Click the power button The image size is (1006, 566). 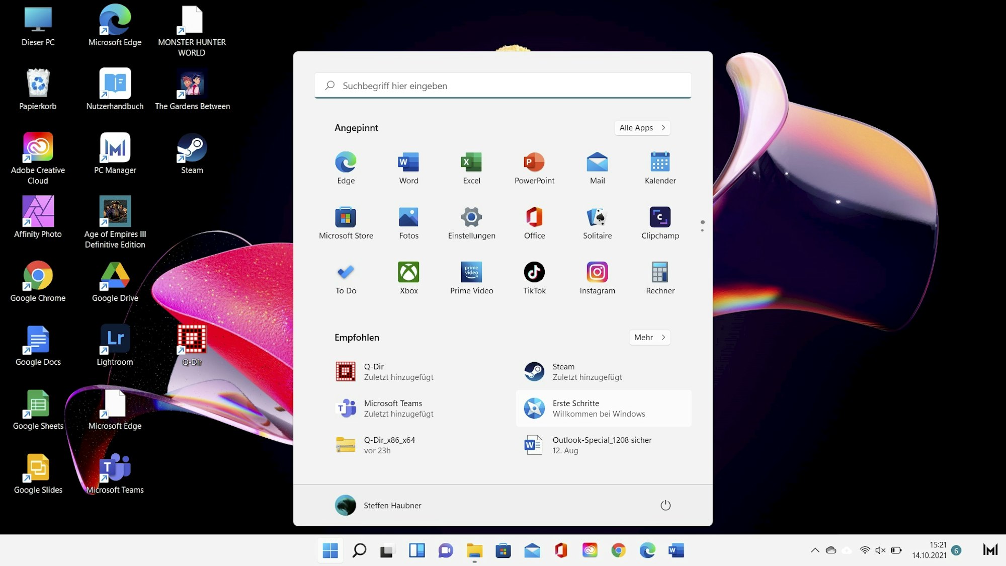tap(665, 505)
